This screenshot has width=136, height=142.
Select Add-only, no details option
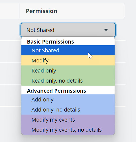pyautogui.click(x=68, y=110)
